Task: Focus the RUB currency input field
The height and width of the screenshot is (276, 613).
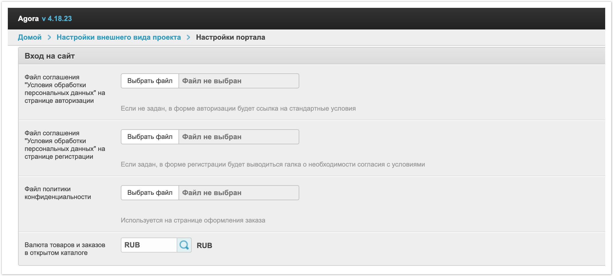Action: [149, 245]
